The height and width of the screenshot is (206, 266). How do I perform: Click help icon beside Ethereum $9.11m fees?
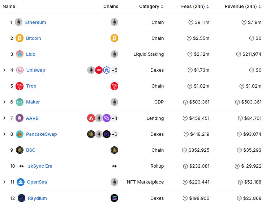pyautogui.click(x=191, y=22)
